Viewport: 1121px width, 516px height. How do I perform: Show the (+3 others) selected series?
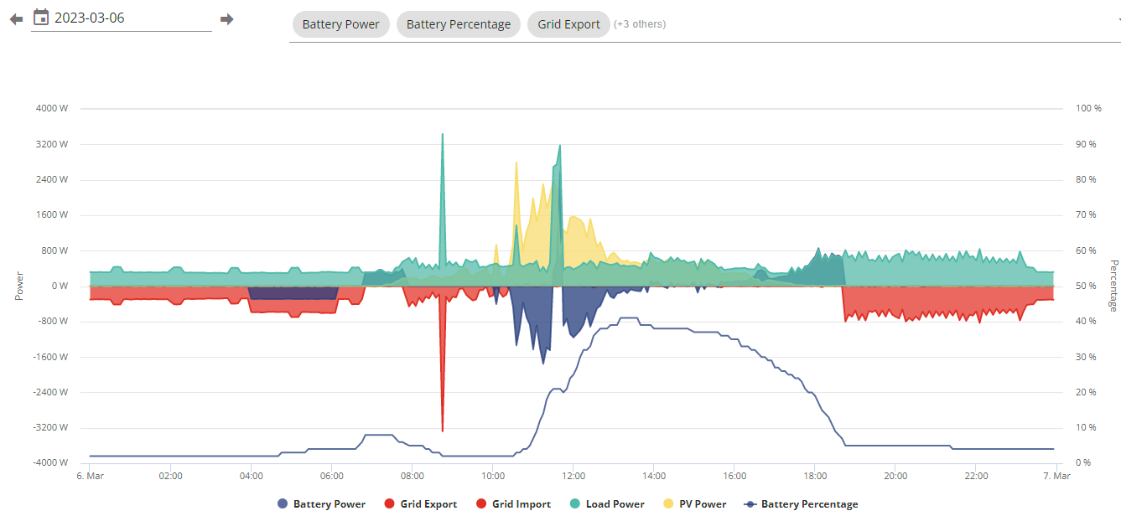640,24
